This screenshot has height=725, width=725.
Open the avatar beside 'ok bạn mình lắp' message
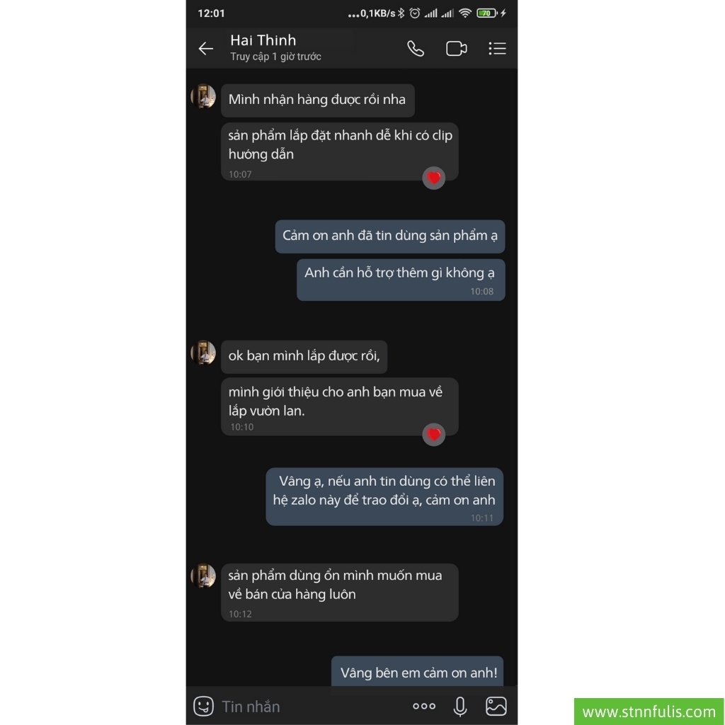203,353
